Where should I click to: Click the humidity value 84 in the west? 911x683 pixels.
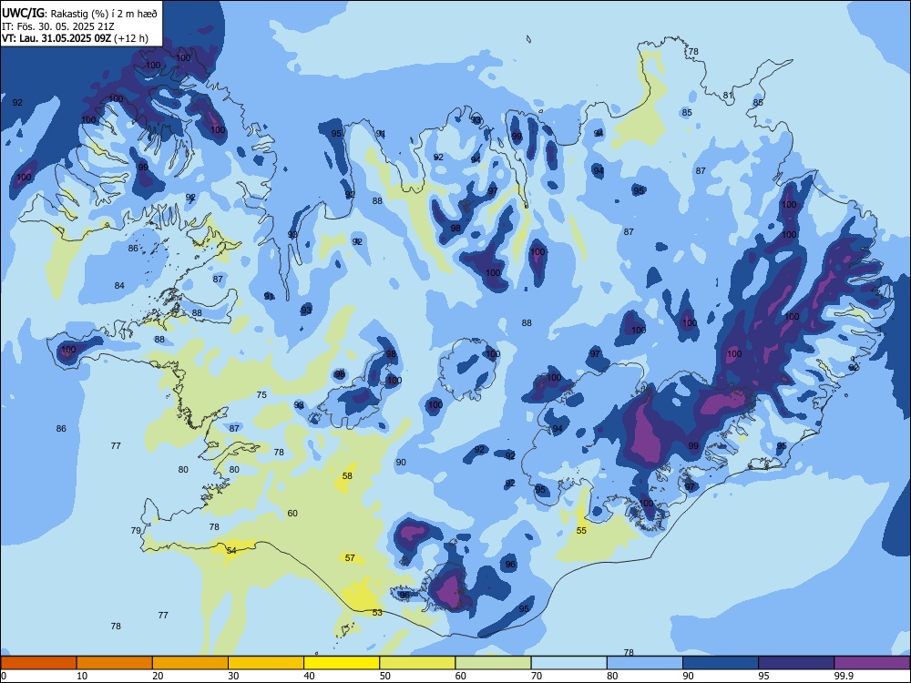pos(119,285)
